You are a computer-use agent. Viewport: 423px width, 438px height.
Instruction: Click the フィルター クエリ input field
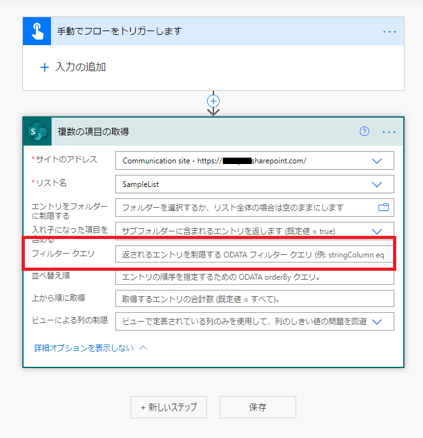point(254,254)
